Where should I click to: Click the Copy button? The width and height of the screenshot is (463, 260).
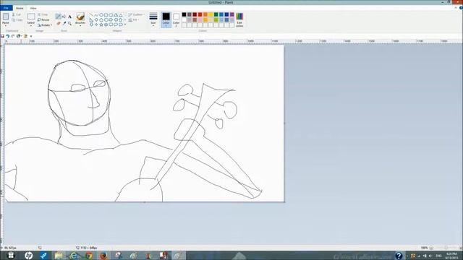tap(17, 19)
